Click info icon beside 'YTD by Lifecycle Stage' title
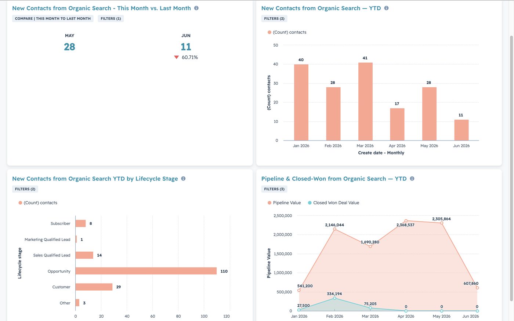This screenshot has width=514, height=321. pyautogui.click(x=183, y=179)
